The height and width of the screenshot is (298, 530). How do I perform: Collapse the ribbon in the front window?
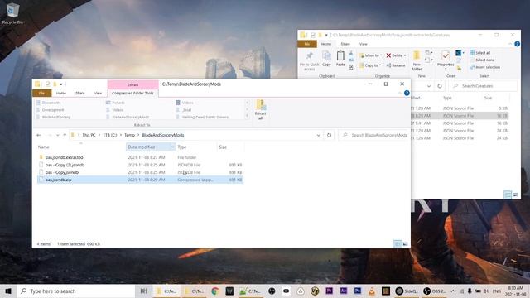(400, 93)
